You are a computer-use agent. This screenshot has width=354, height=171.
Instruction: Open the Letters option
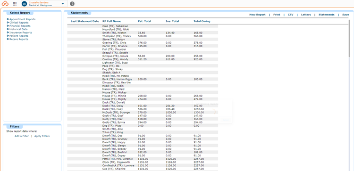point(306,15)
